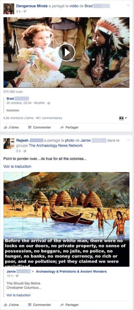Click the Partager arrow icon on video post

tap(62, 127)
